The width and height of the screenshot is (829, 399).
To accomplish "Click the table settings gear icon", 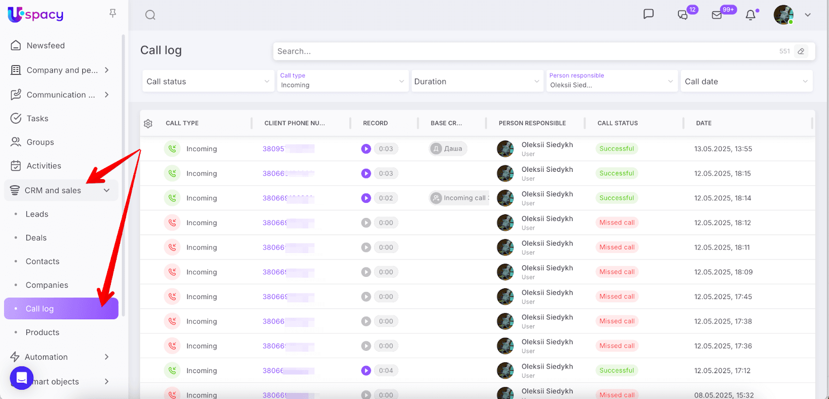I will [148, 124].
